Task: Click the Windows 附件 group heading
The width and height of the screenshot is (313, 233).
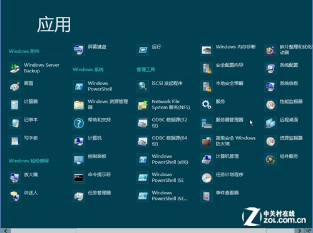Action: pyautogui.click(x=24, y=51)
